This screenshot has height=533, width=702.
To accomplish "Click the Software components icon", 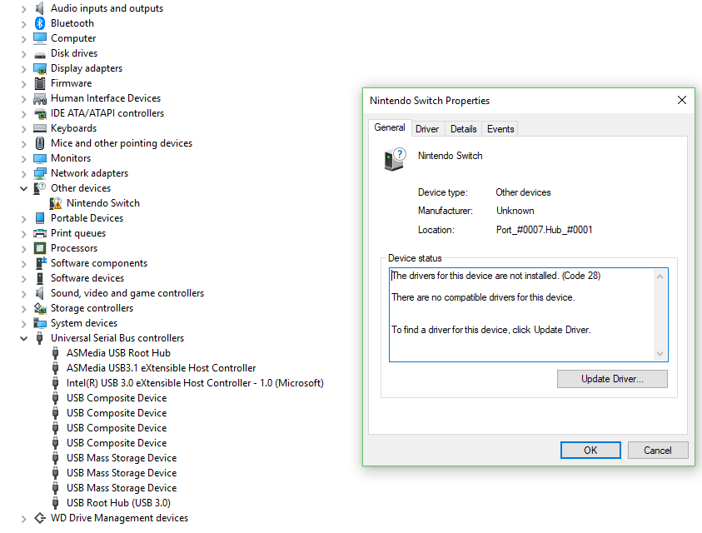I will pyautogui.click(x=41, y=263).
